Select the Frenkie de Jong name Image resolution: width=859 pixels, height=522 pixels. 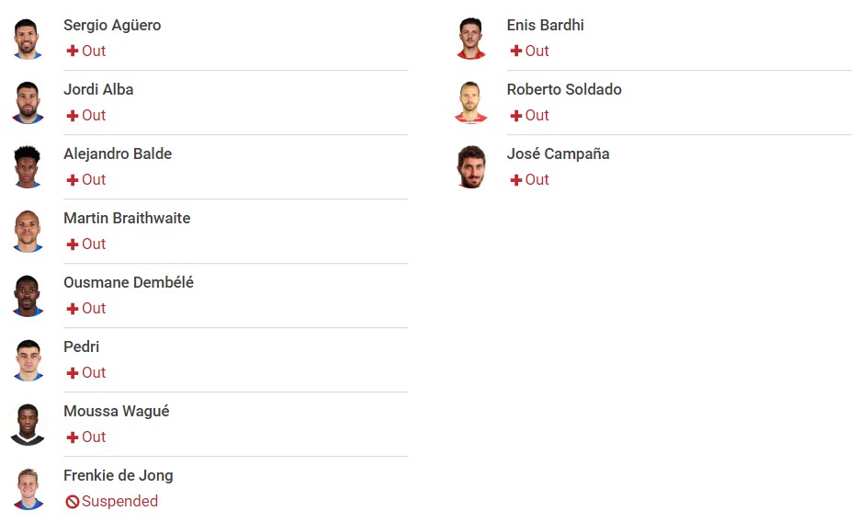pos(119,475)
